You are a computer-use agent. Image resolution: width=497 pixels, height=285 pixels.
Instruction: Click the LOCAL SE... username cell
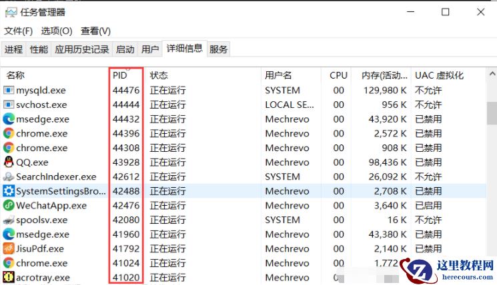tap(290, 105)
